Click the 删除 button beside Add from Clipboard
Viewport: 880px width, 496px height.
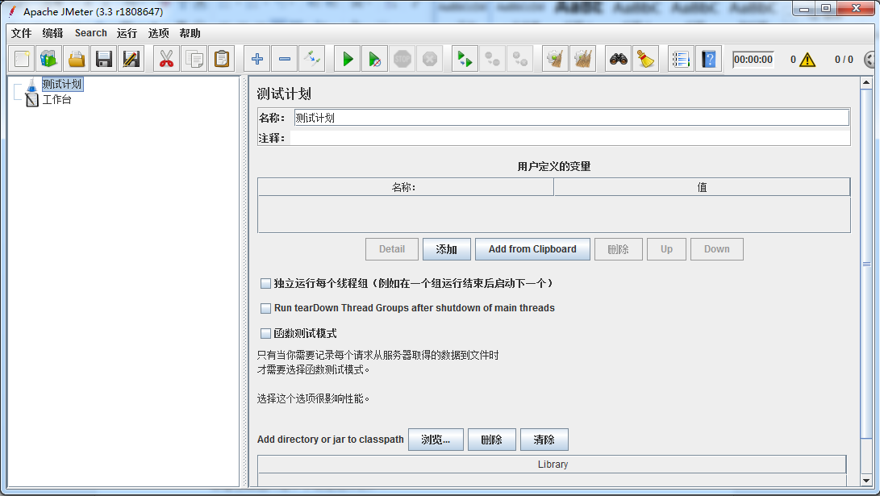(x=619, y=249)
